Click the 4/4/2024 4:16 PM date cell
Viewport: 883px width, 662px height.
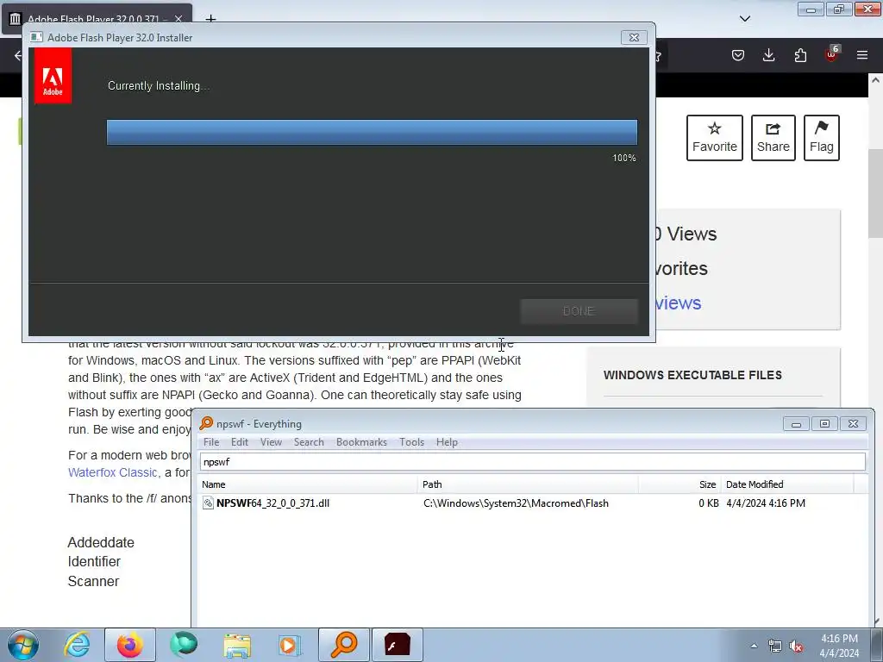[766, 503]
